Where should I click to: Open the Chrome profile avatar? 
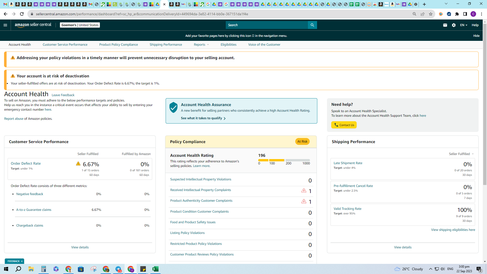(473, 14)
